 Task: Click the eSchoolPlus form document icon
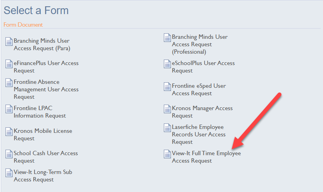pyautogui.click(x=167, y=64)
